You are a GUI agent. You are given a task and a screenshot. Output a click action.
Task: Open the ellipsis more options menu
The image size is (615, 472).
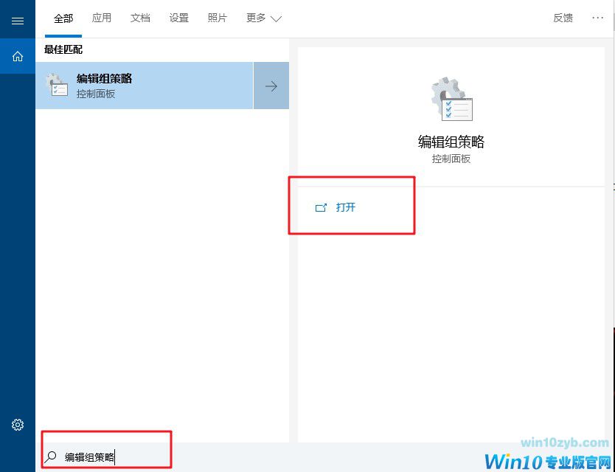(597, 18)
